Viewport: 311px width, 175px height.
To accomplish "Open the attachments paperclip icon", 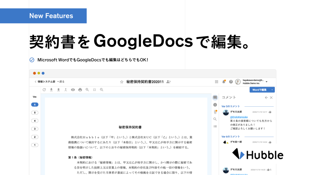I will coord(215,112).
